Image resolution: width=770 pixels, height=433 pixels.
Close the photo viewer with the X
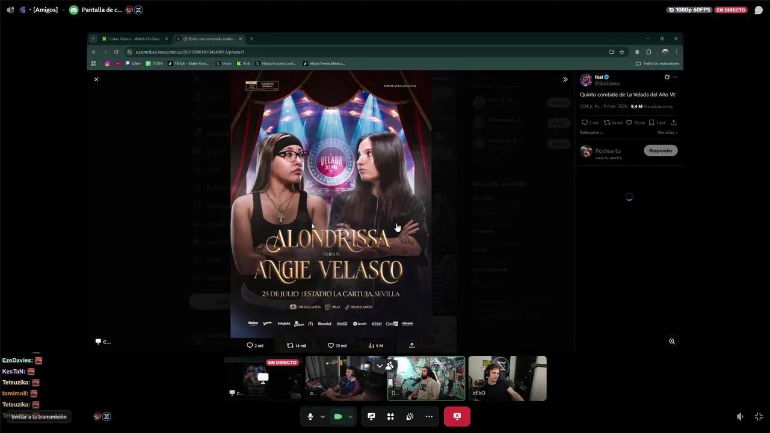coord(96,79)
